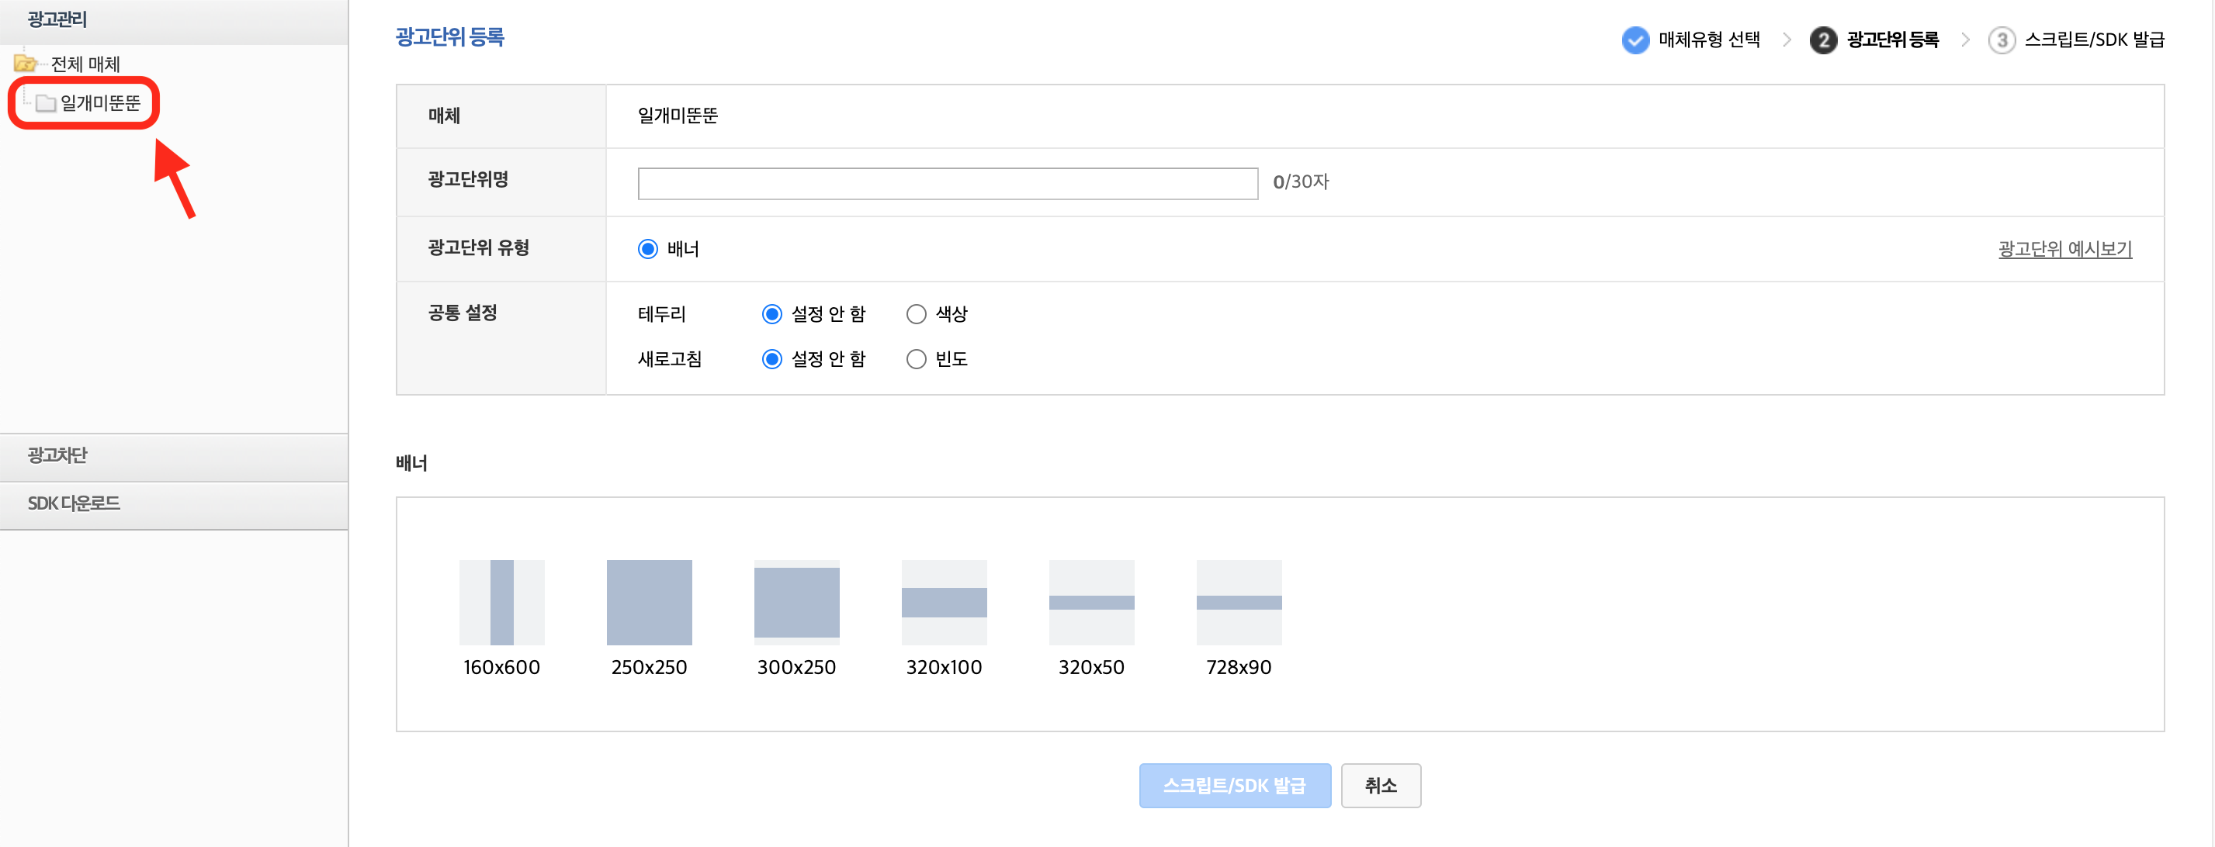2215x847 pixels.
Task: Expand the SDK 다운로드 sidebar section
Action: pos(74,503)
